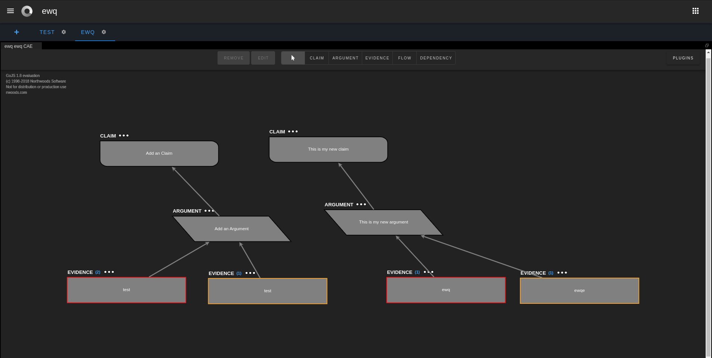Open three-dot menu of Evidence (2) test node
Image resolution: width=712 pixels, height=358 pixels.
click(109, 272)
